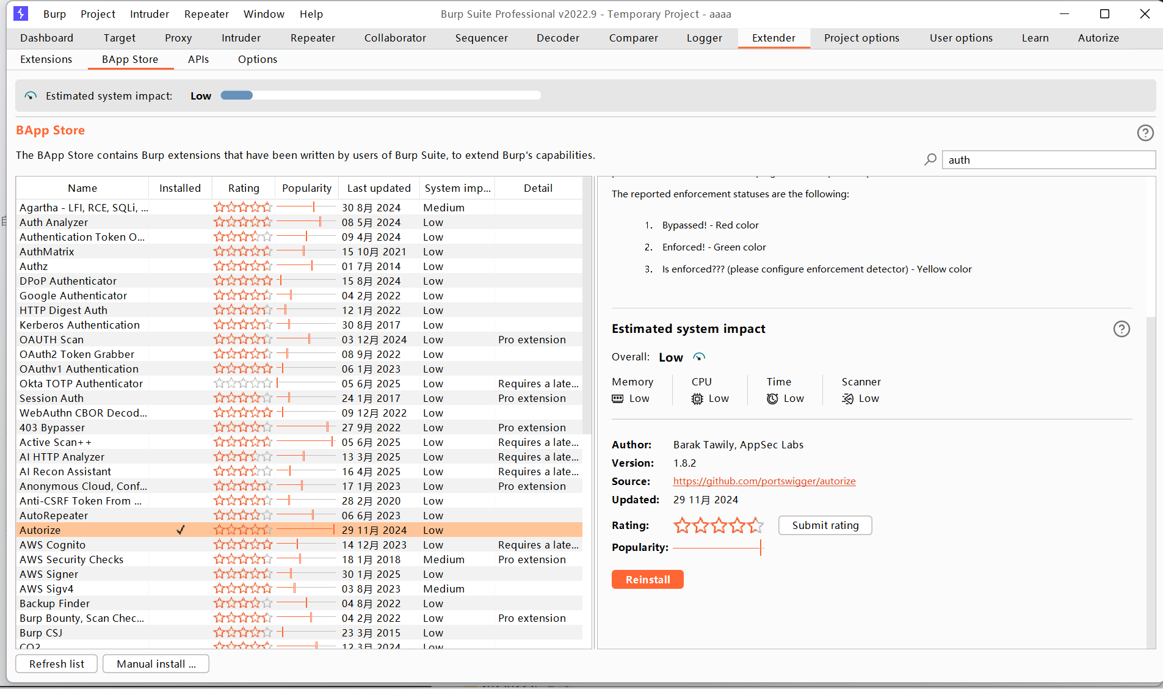The height and width of the screenshot is (689, 1163).
Task: Click the search field containing auth
Action: coord(1049,160)
